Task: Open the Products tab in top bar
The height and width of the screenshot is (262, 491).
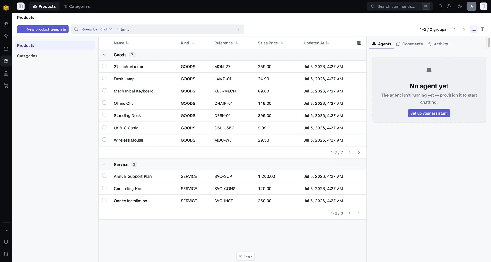Action: coord(44,6)
